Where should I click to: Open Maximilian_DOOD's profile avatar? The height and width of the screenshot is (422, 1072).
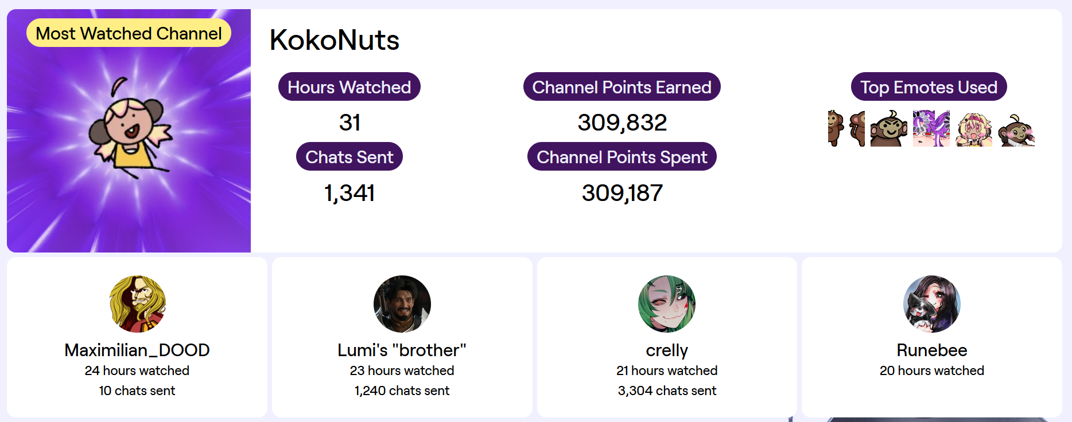137,304
